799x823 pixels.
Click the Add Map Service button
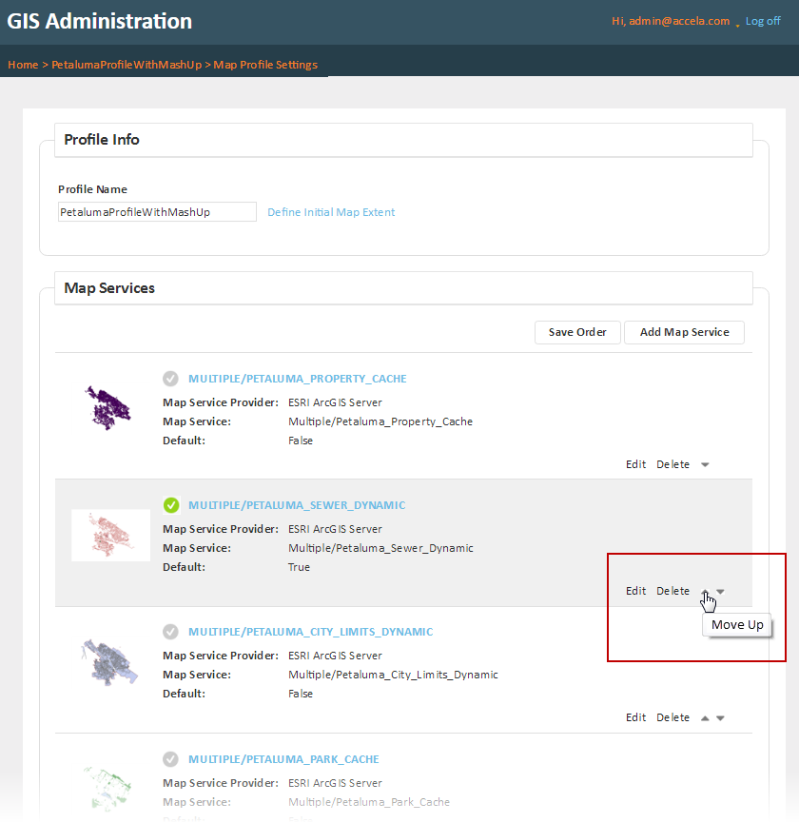click(684, 332)
